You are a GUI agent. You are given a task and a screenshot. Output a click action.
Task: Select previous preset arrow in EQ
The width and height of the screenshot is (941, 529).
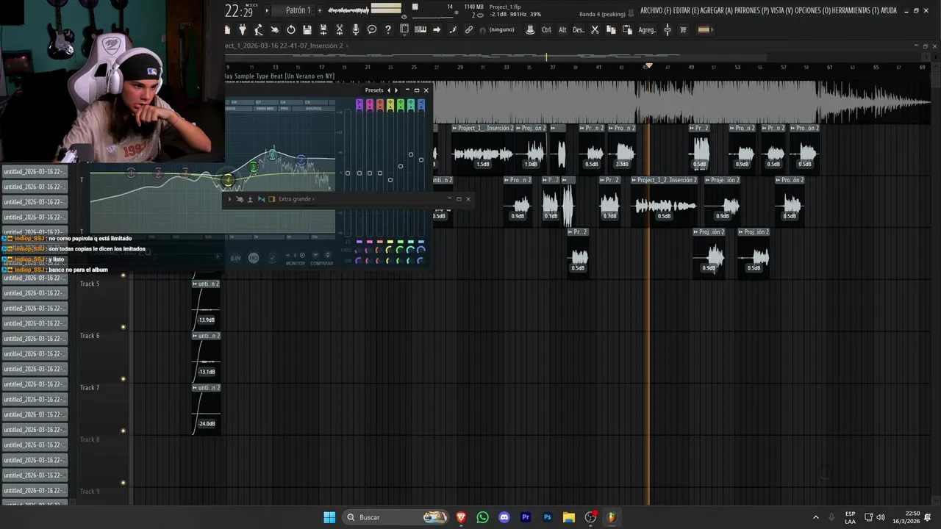tap(389, 90)
